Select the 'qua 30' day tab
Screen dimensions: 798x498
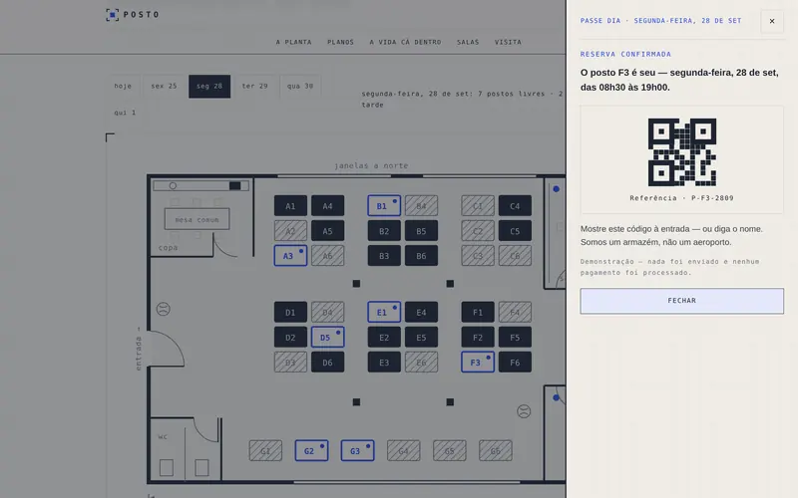coord(300,86)
